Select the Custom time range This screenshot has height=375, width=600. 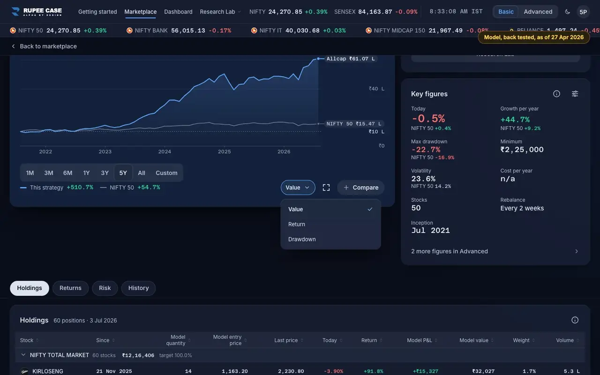click(x=166, y=173)
